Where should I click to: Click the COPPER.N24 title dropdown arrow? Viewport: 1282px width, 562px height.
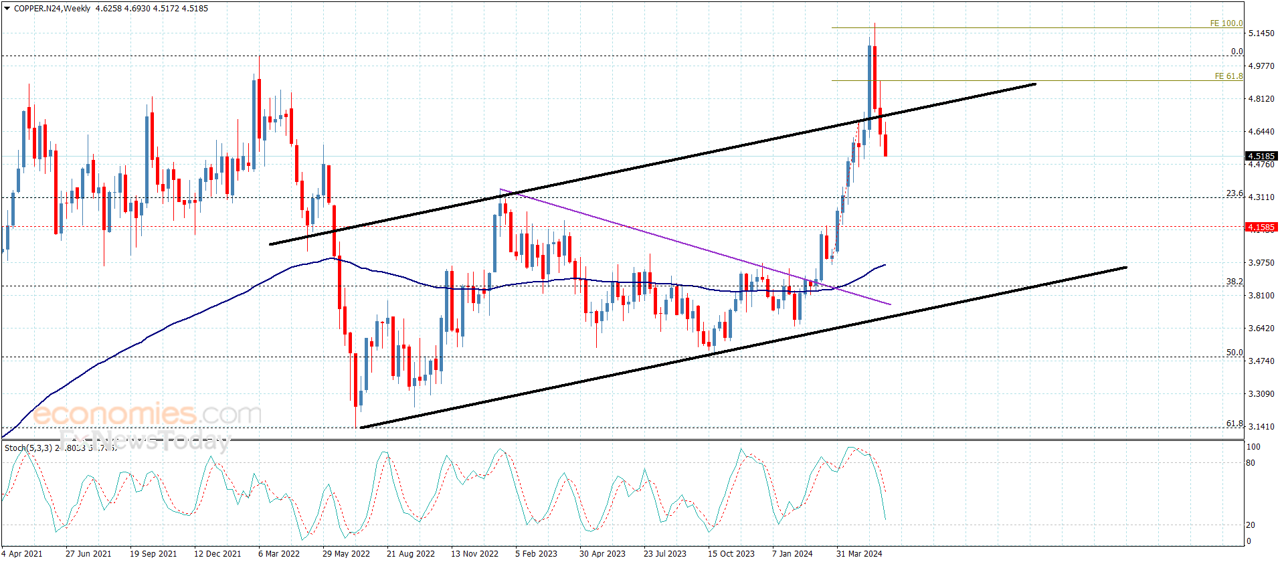7,9
